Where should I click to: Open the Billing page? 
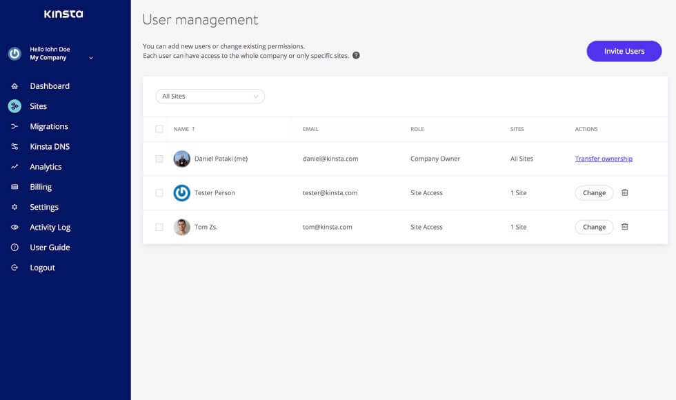click(40, 186)
